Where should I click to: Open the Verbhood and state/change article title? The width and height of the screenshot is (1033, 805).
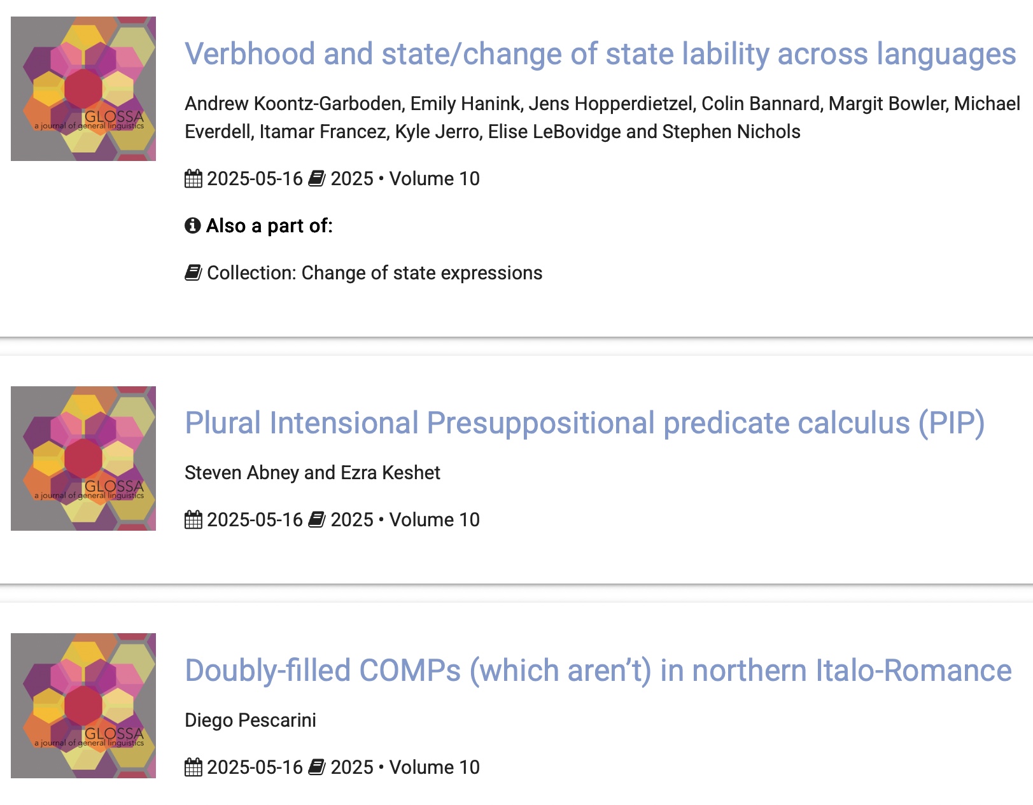600,54
